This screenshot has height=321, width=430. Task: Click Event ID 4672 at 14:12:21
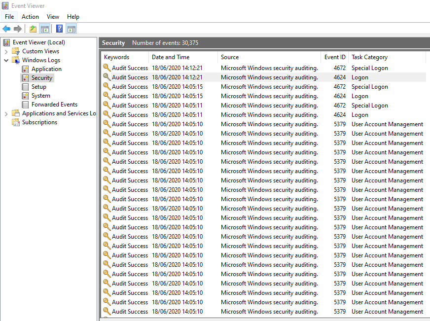tap(339, 68)
